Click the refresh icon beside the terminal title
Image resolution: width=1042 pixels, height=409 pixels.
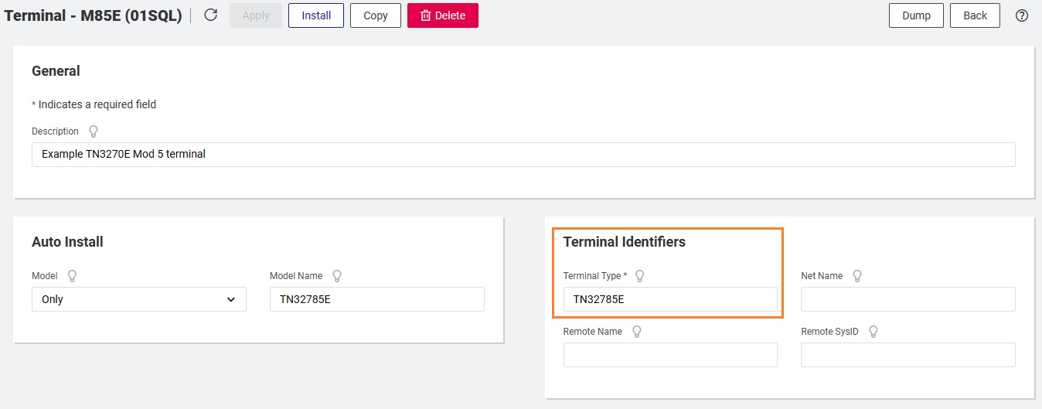click(210, 15)
